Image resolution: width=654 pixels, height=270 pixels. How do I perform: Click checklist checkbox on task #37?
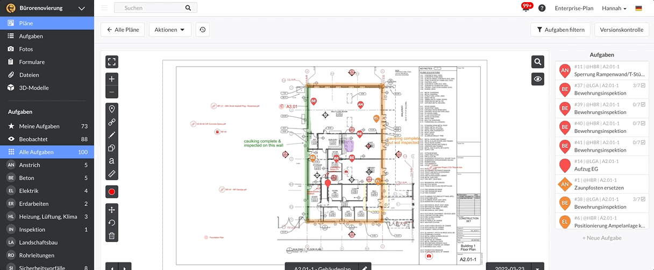[x=643, y=85]
